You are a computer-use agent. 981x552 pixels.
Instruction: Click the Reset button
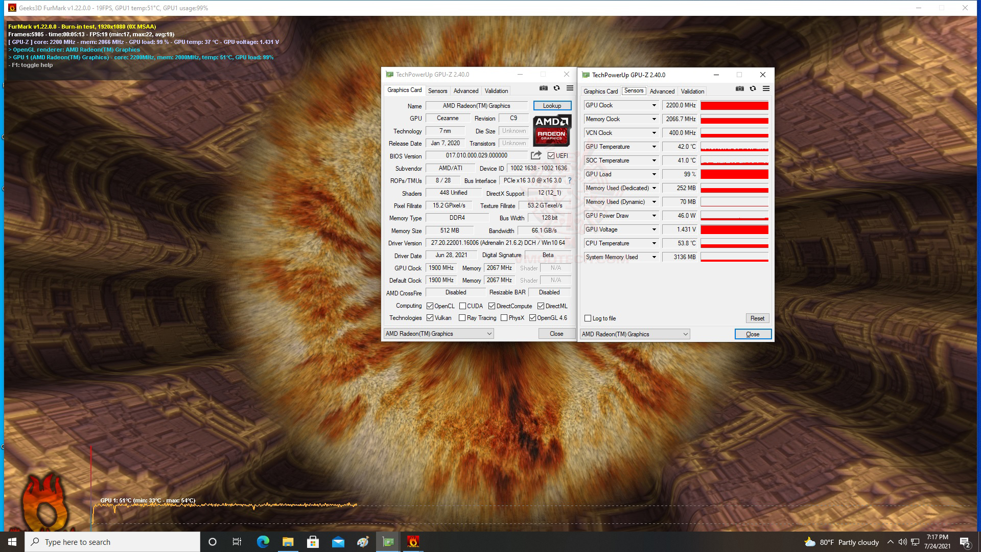[757, 318]
